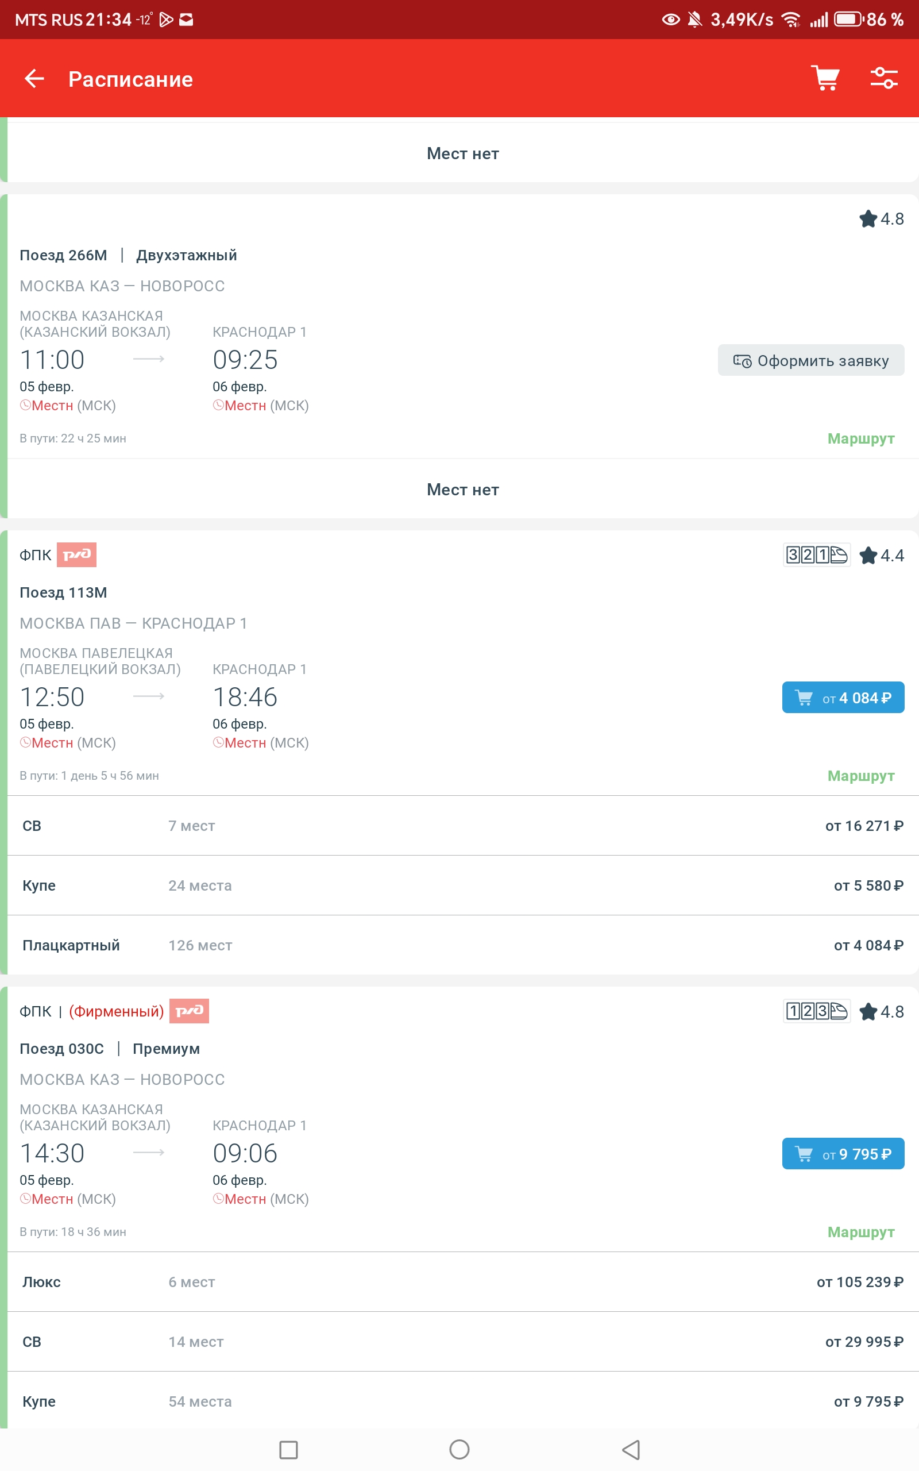Tap the car types icon for train 030С

(x=816, y=1011)
